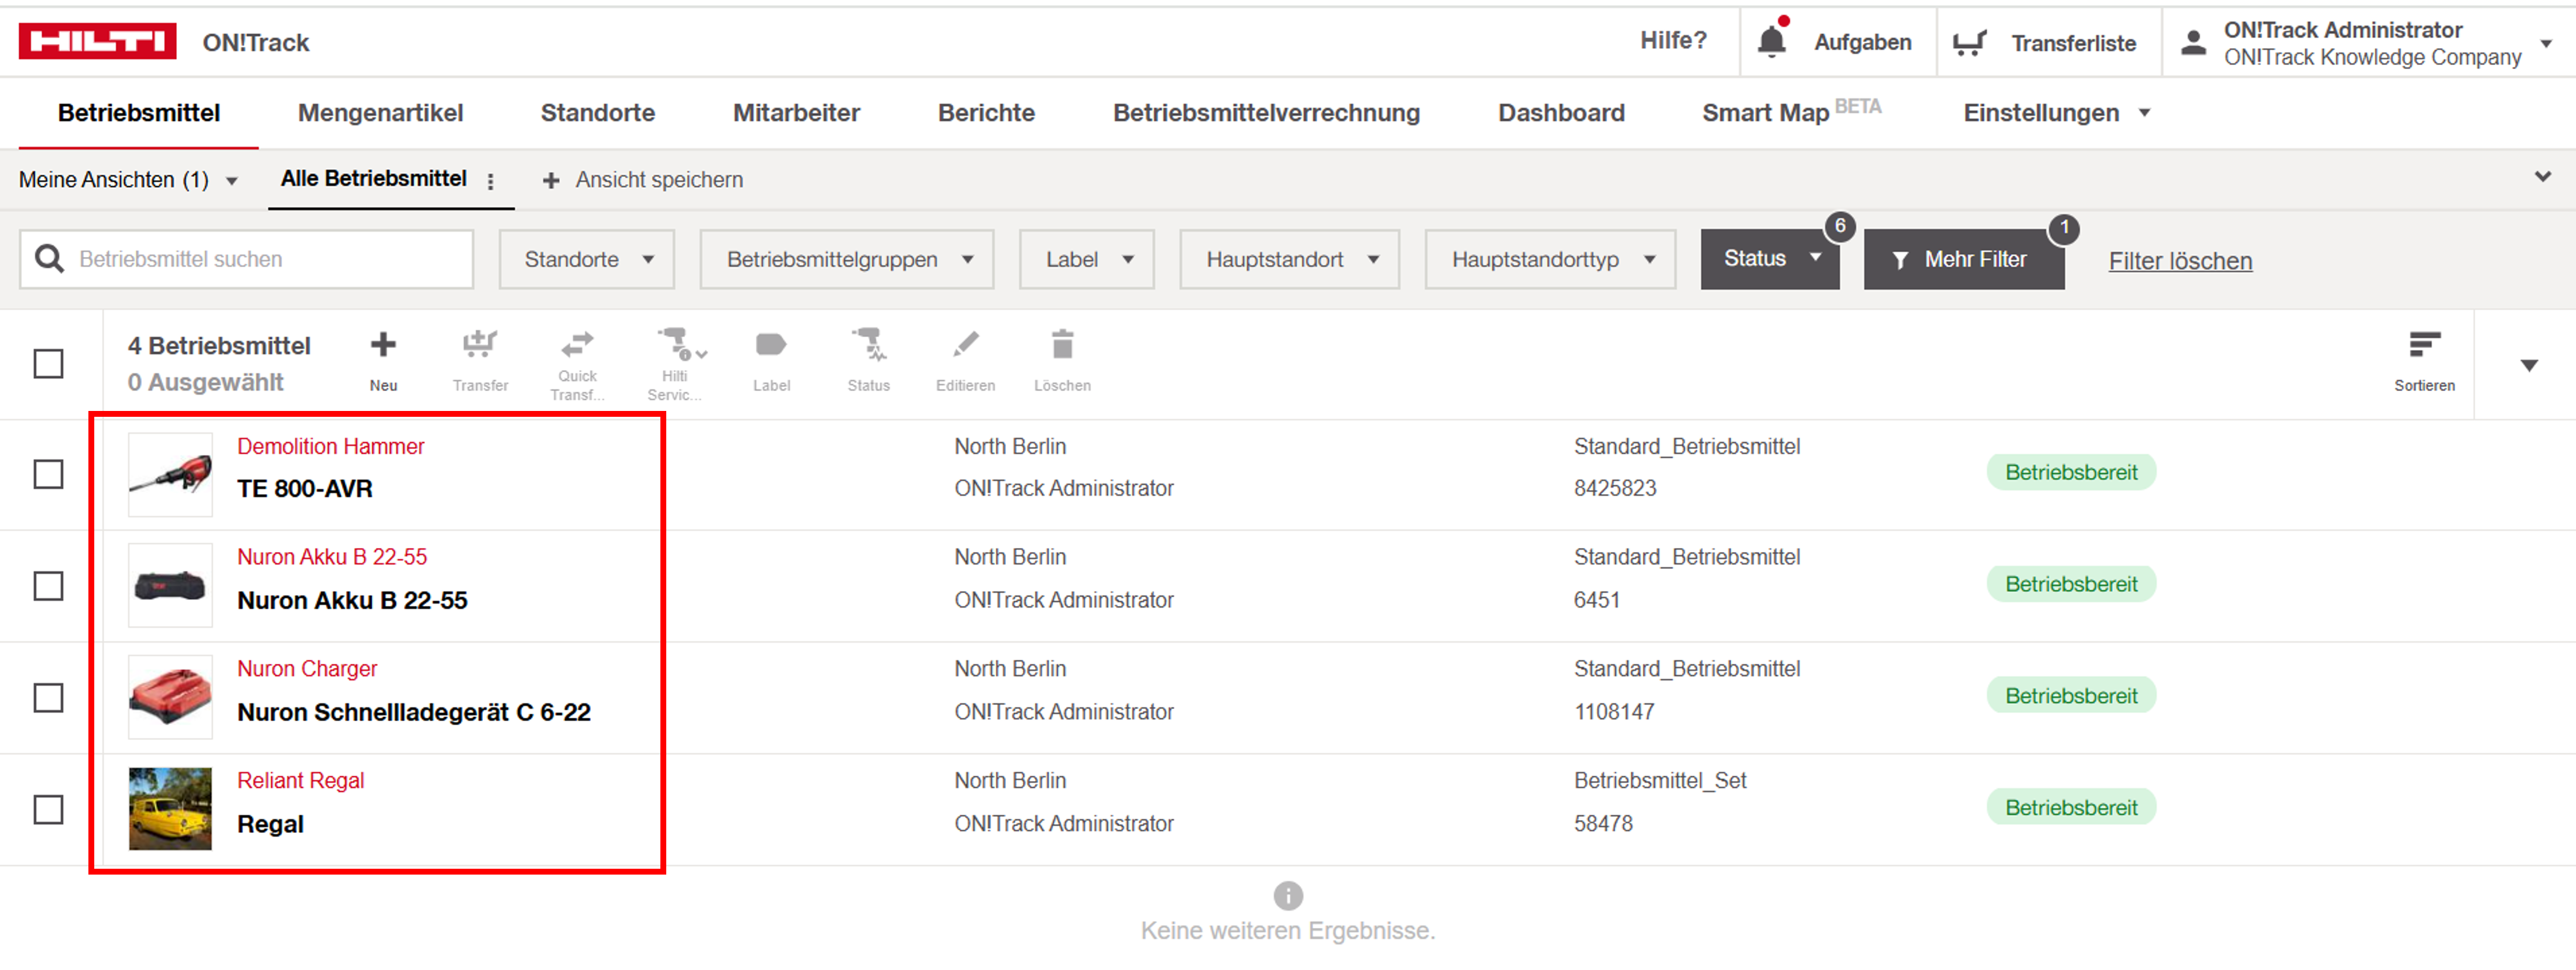Click the Betriebsbereit badge for TE 800-AVR
This screenshot has height=970, width=2576.
(2071, 473)
